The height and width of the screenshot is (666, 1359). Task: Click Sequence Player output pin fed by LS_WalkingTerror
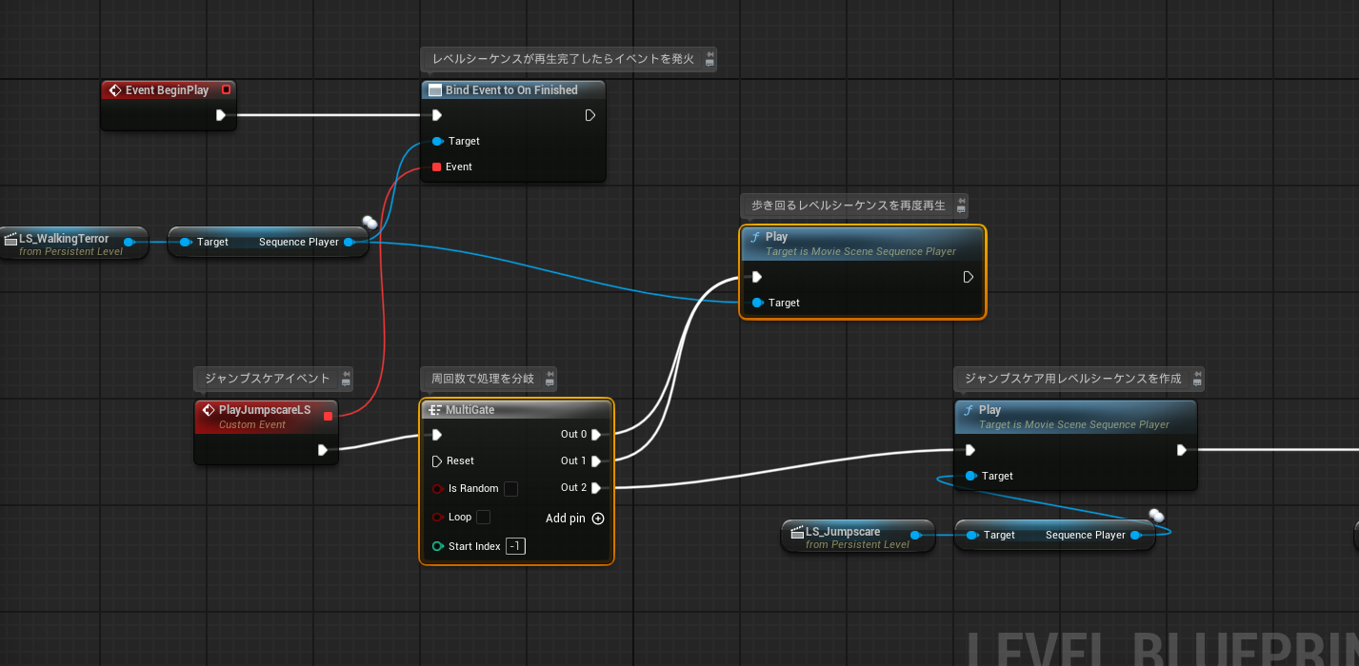tap(349, 242)
